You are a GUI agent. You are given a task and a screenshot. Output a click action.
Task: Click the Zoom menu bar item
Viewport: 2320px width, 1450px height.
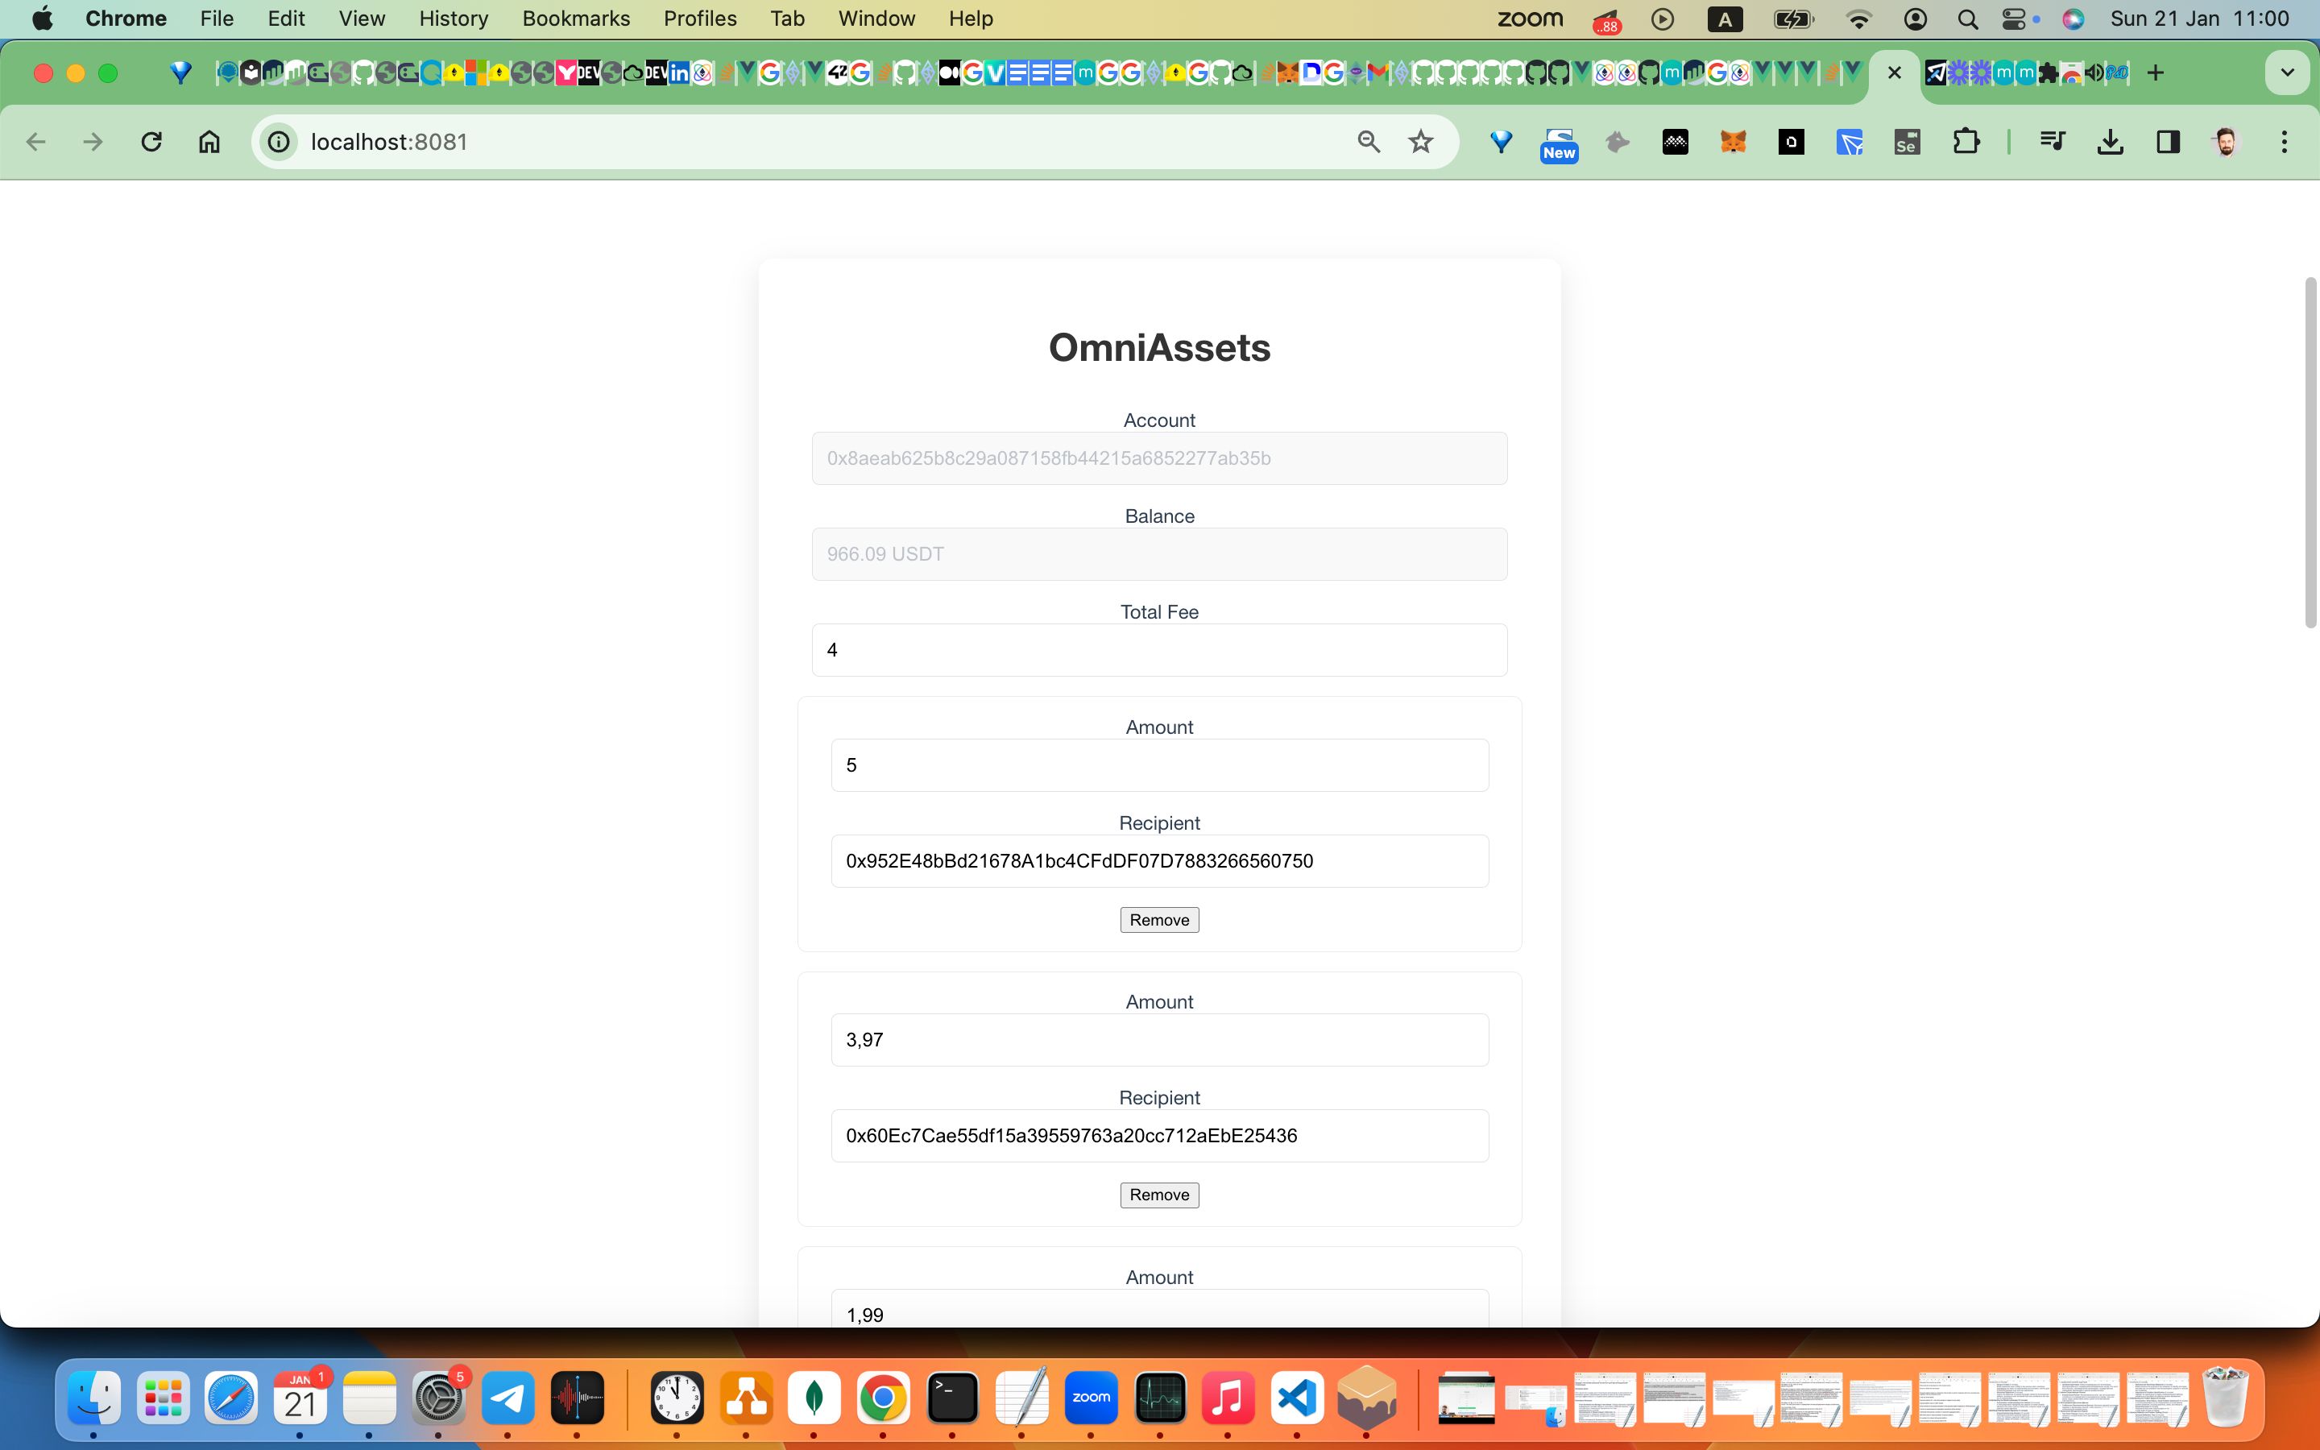click(x=1530, y=19)
